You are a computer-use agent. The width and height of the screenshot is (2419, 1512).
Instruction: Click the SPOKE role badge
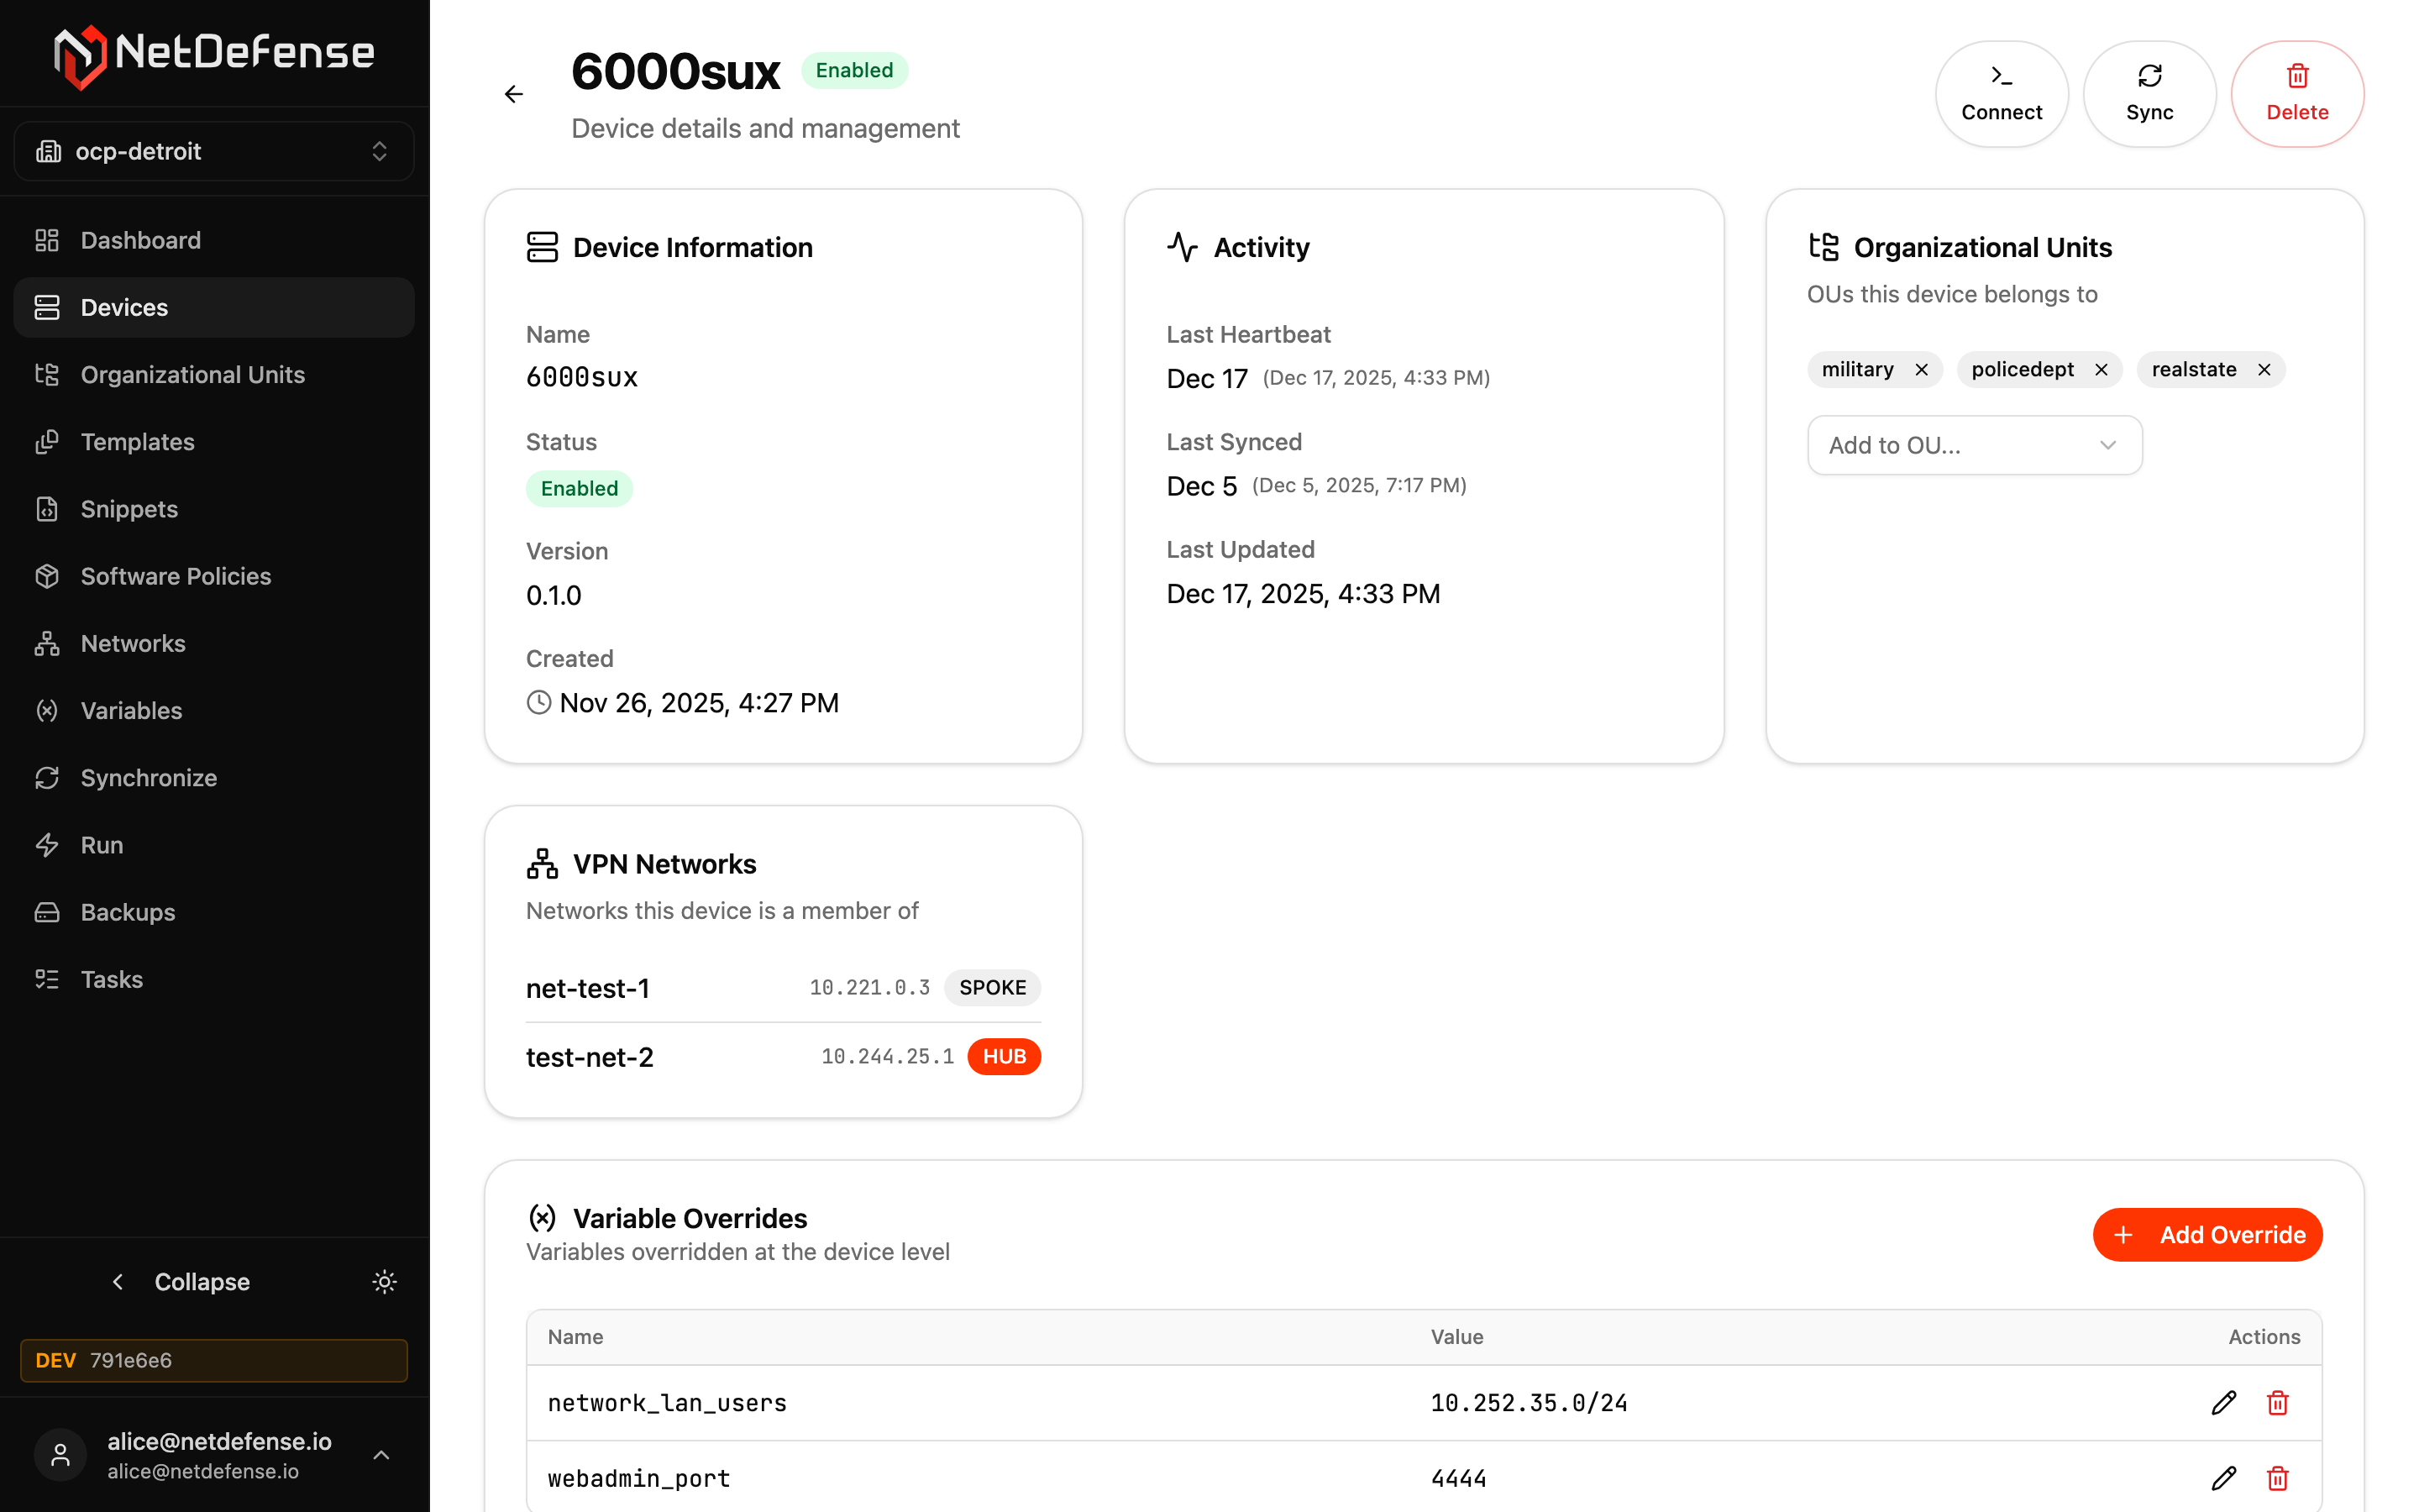tap(993, 988)
